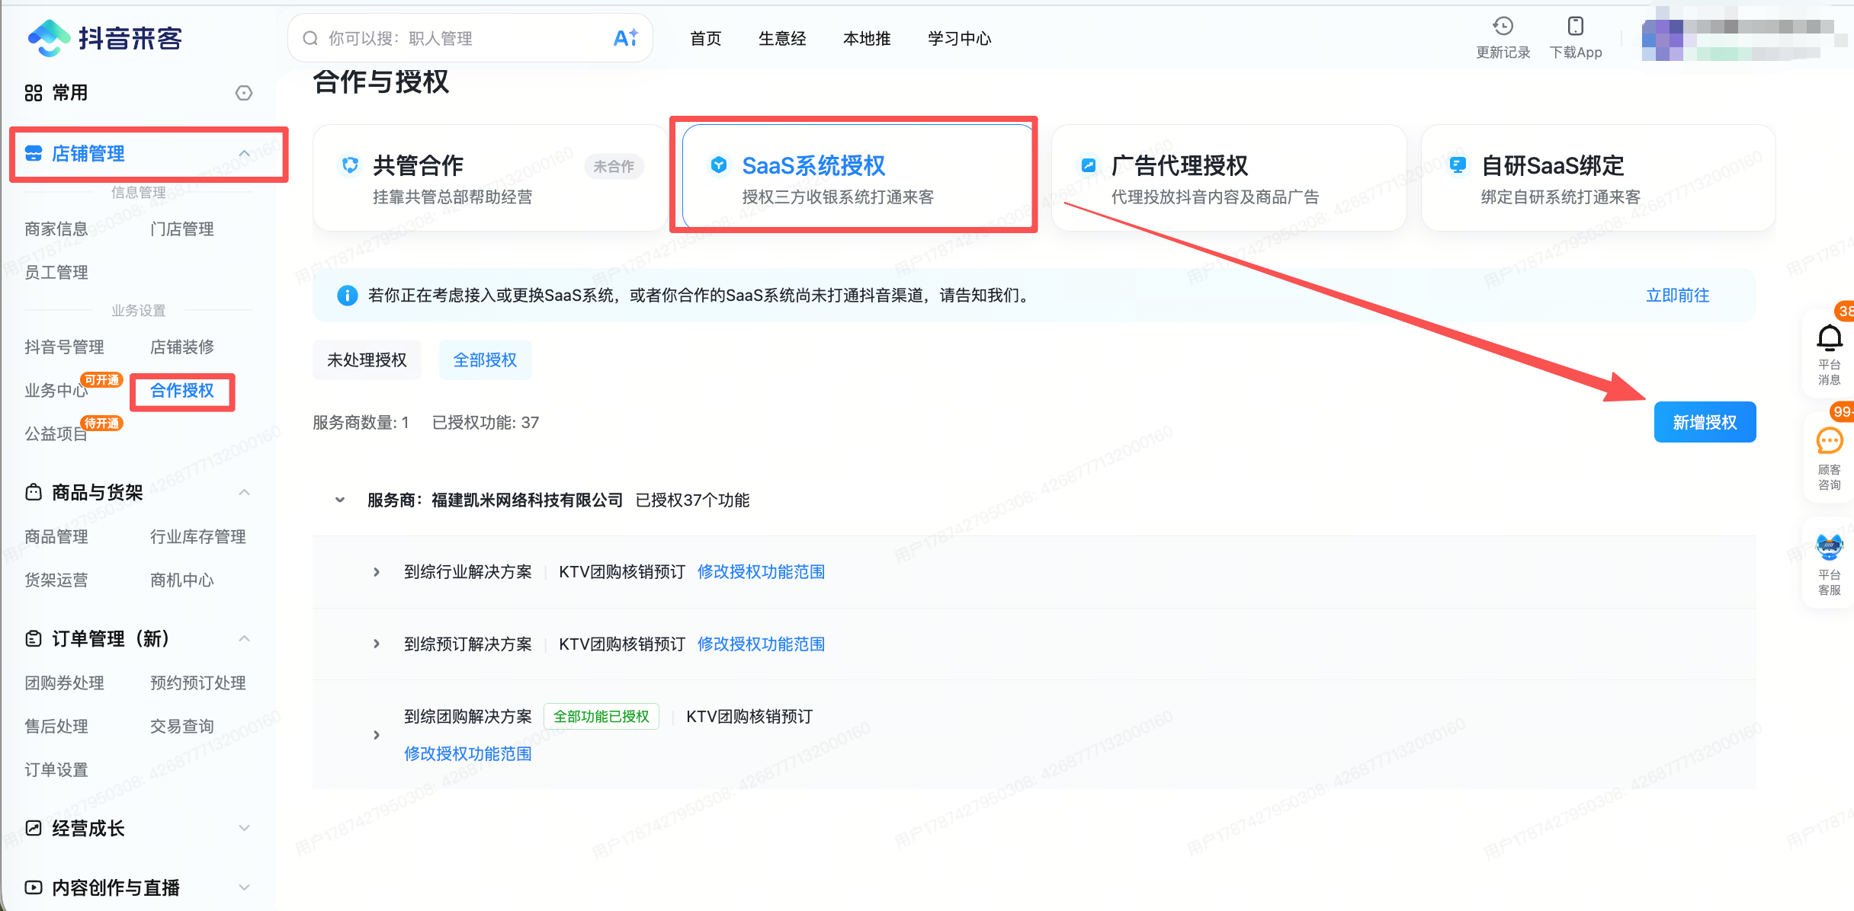Click the 常用 grid icon

click(34, 93)
